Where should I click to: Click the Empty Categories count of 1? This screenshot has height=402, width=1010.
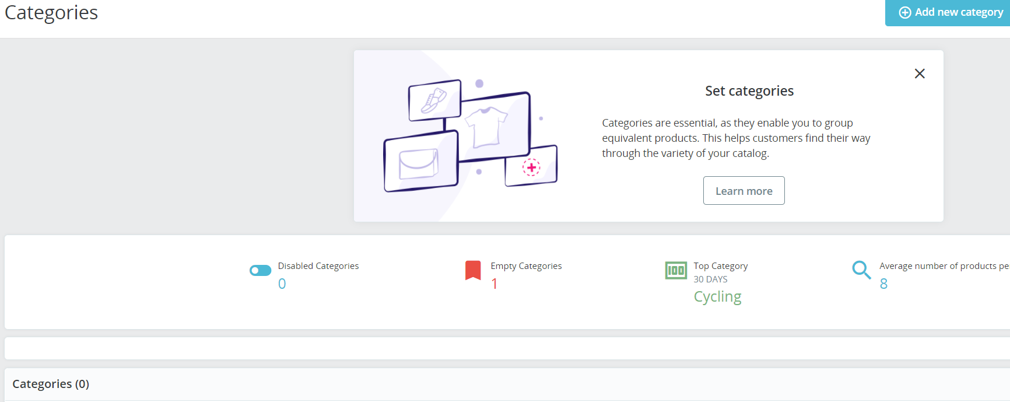click(494, 284)
